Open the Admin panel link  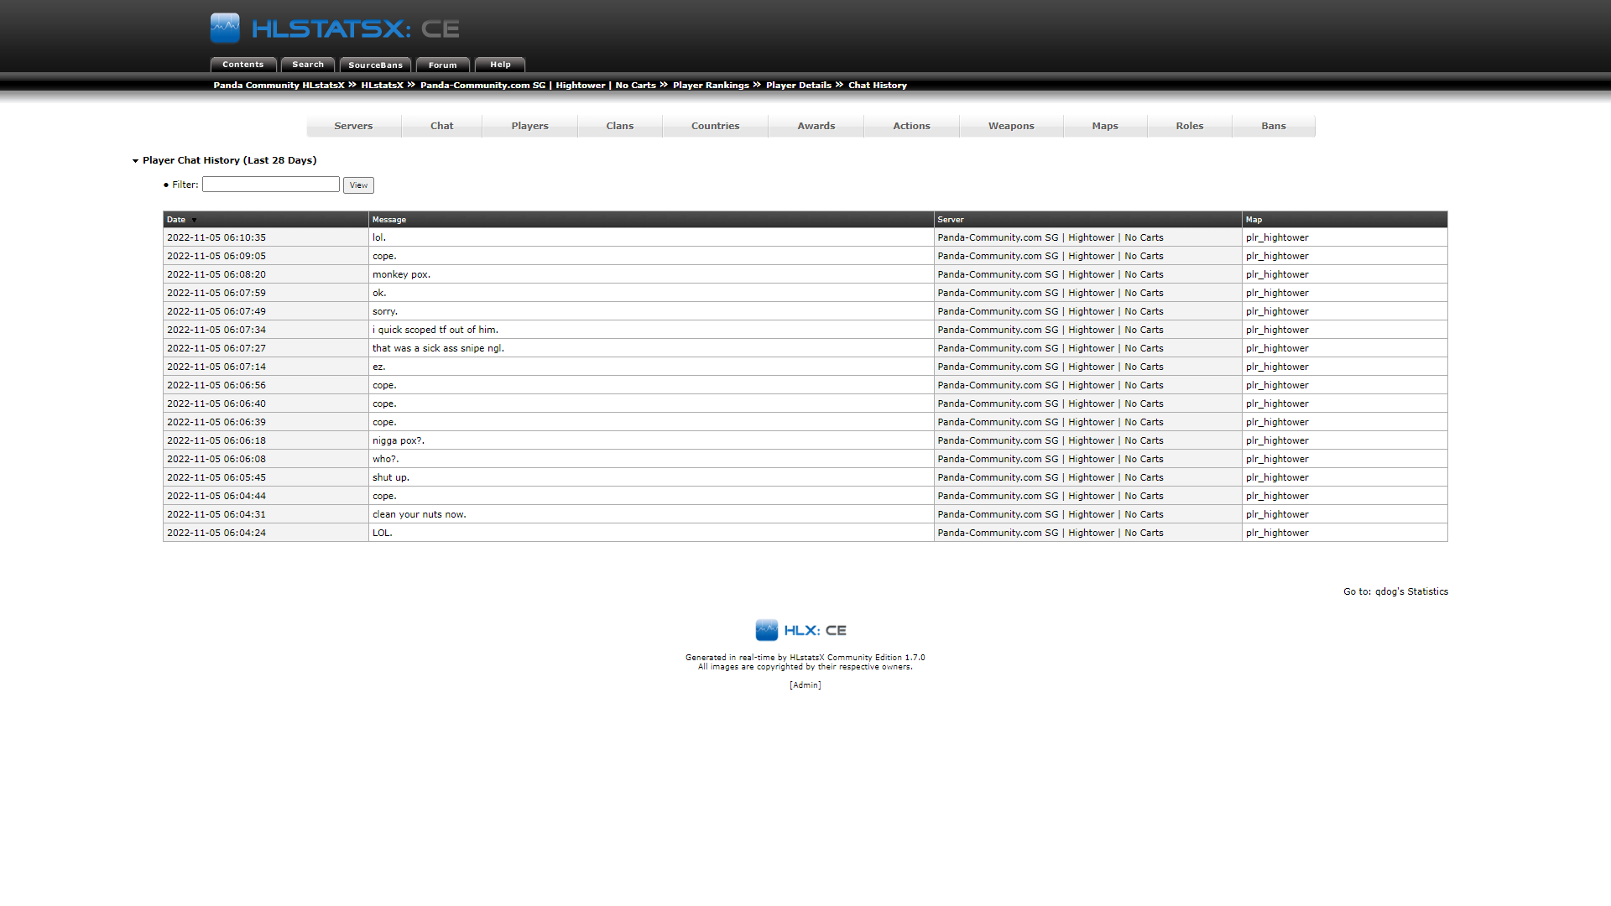[805, 685]
